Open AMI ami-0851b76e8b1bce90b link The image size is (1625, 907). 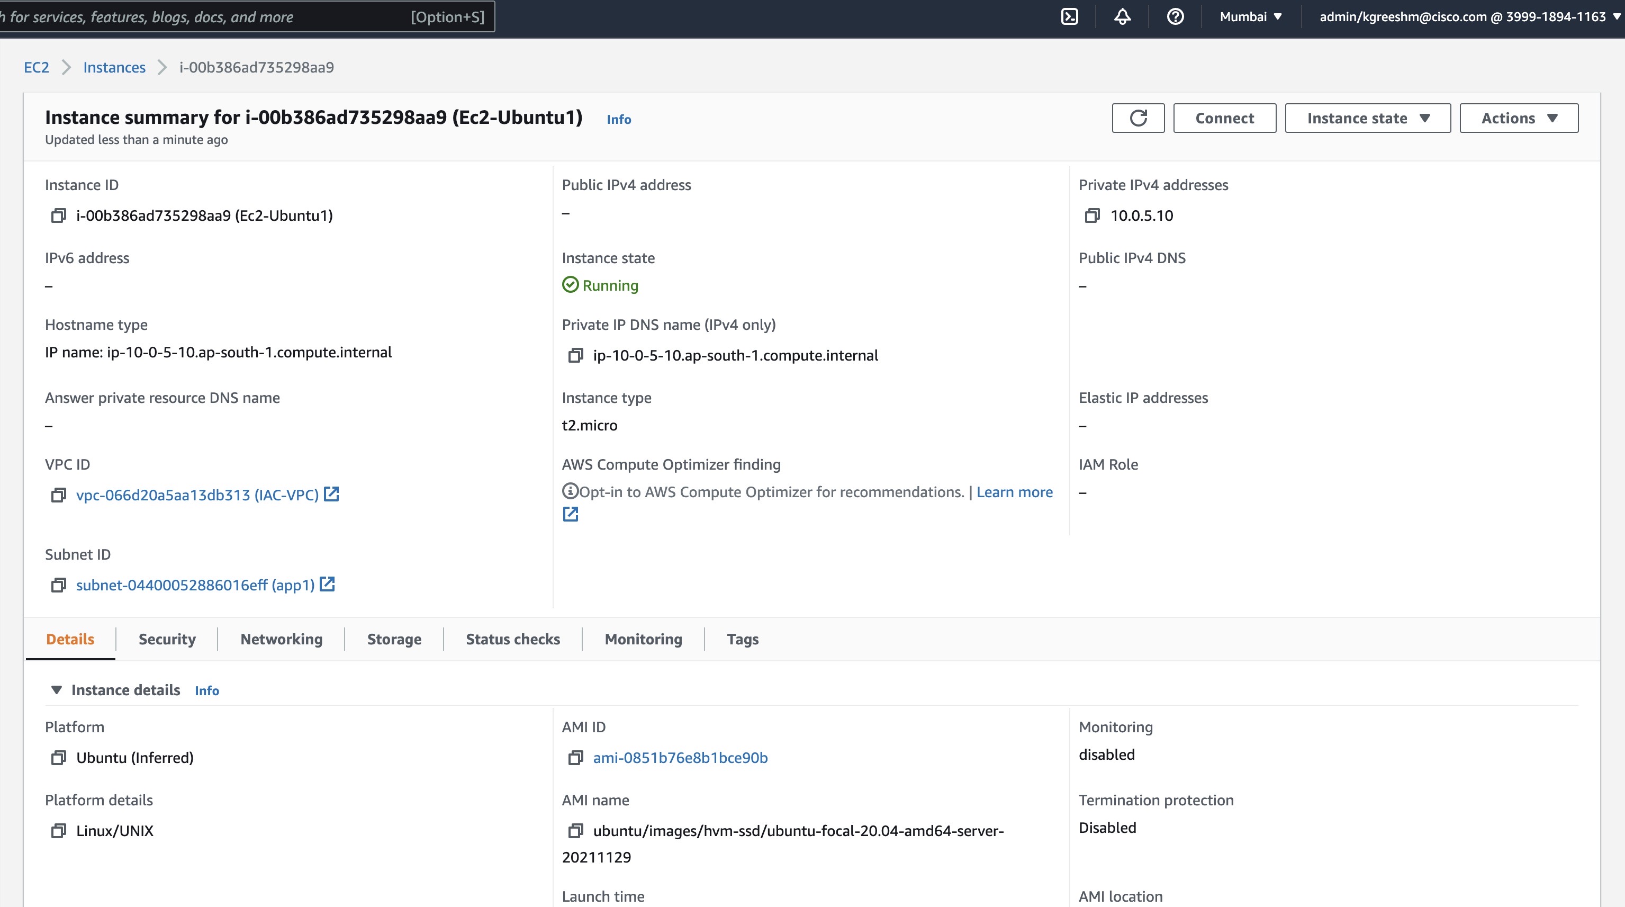680,757
